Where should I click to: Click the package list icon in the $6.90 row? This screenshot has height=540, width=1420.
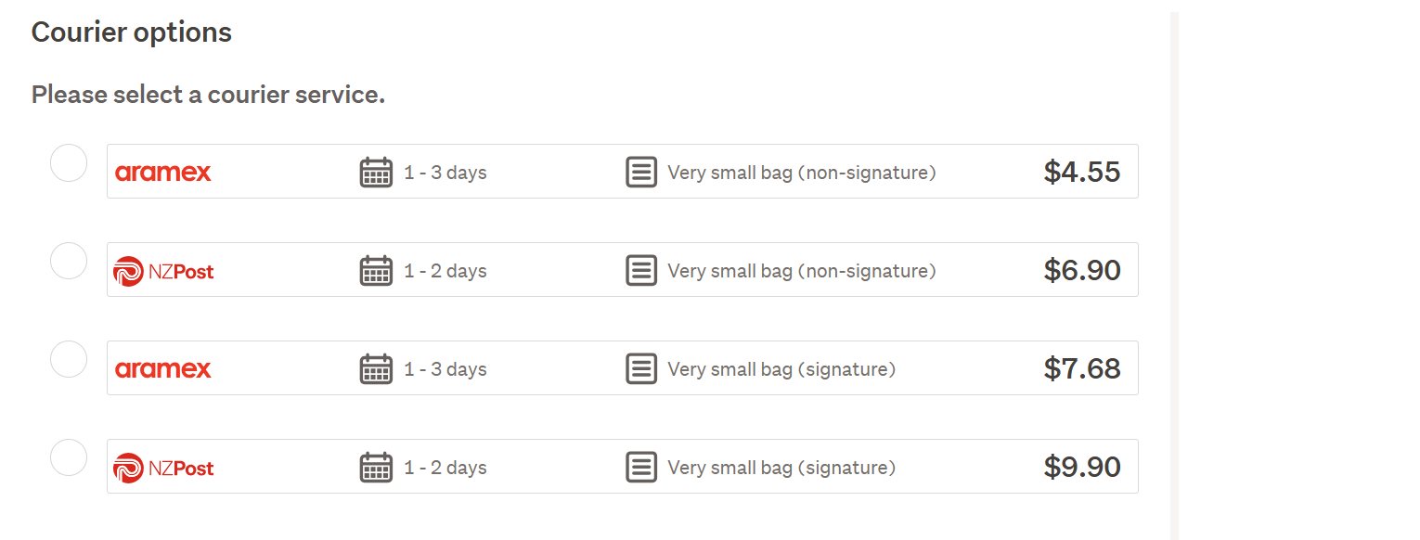coord(641,271)
